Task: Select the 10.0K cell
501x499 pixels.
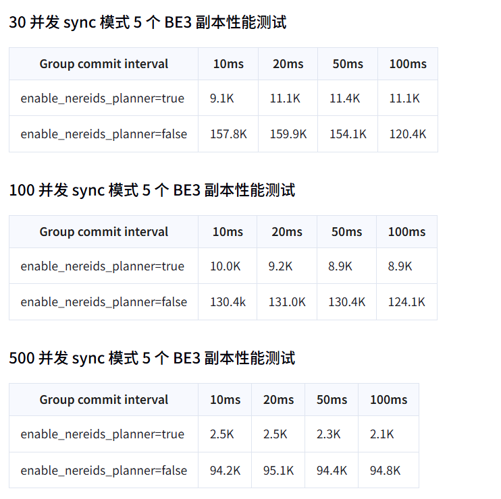Action: 225,266
